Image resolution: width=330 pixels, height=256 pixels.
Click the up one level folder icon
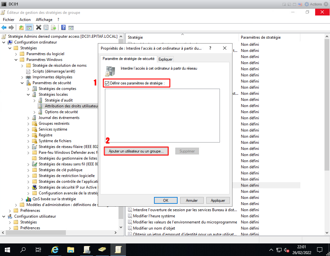coord(21,27)
